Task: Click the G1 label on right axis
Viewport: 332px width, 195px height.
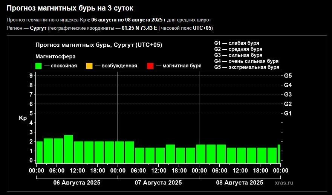Action: [288, 113]
